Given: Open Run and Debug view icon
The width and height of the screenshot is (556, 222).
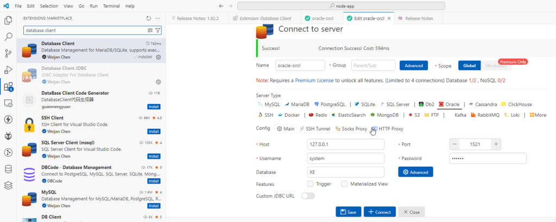Looking at the screenshot, I should 8,70.
